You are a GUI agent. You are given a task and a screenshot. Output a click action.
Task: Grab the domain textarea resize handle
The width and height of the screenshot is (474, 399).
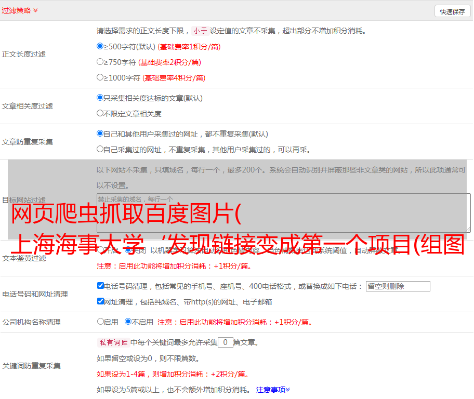point(468,229)
